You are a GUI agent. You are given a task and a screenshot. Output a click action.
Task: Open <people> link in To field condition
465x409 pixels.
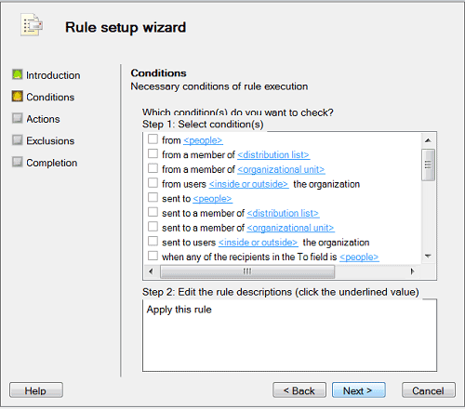click(359, 257)
